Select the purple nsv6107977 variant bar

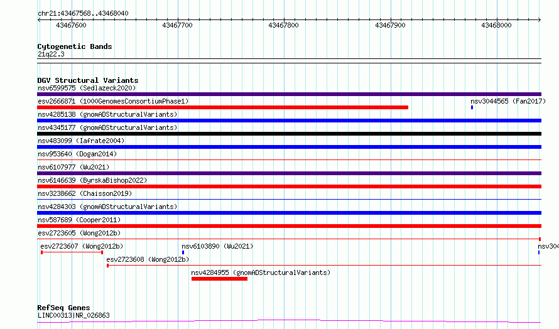click(x=289, y=173)
